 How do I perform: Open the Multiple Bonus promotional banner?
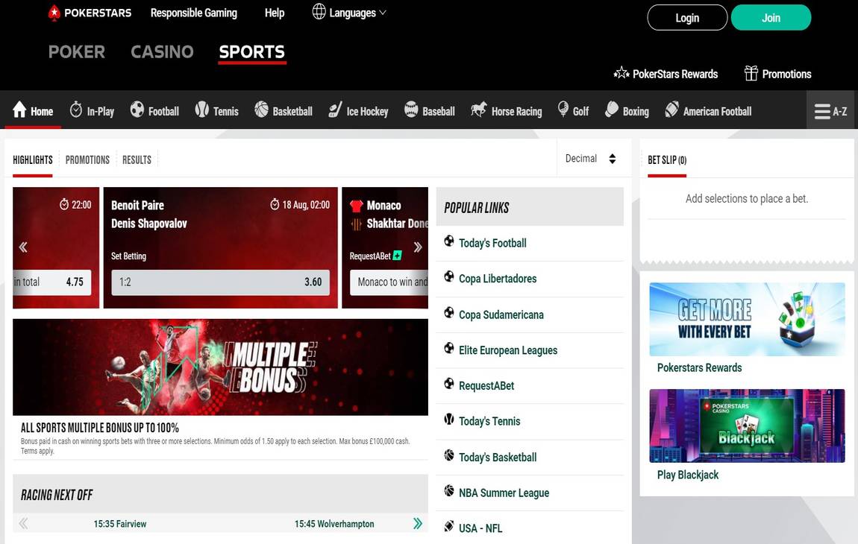220,367
